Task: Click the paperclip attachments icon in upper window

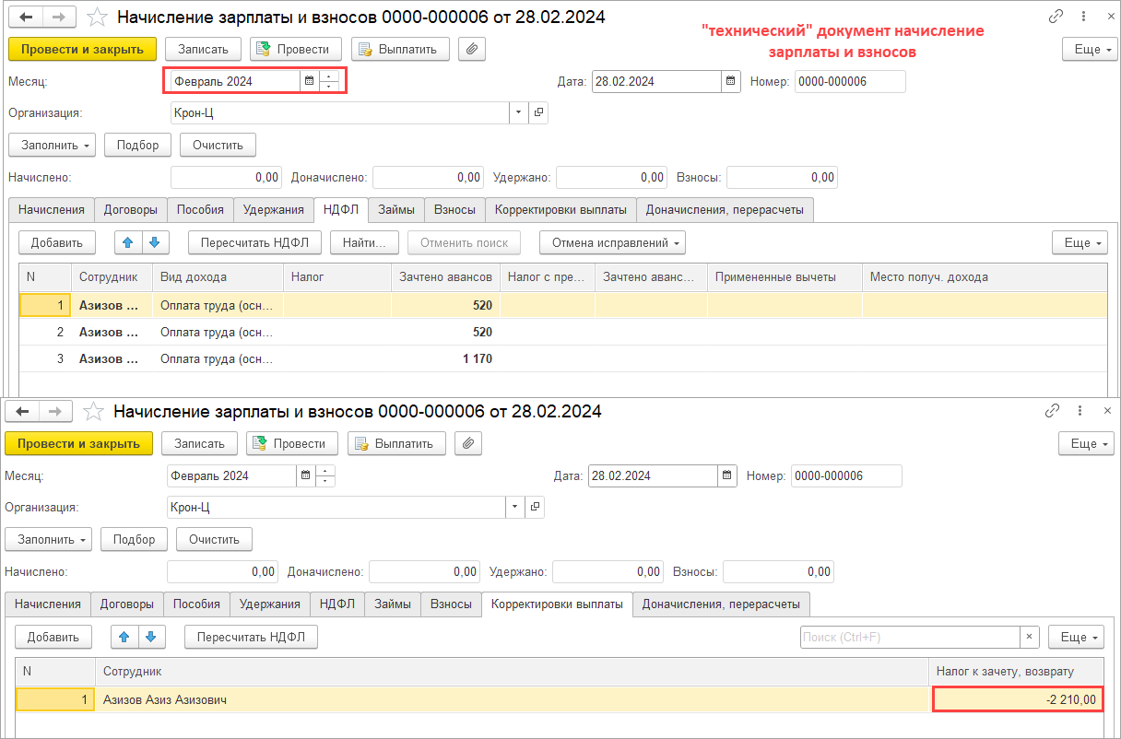Action: [472, 49]
